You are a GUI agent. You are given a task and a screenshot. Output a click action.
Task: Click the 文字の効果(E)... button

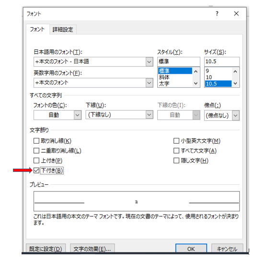click(93, 249)
